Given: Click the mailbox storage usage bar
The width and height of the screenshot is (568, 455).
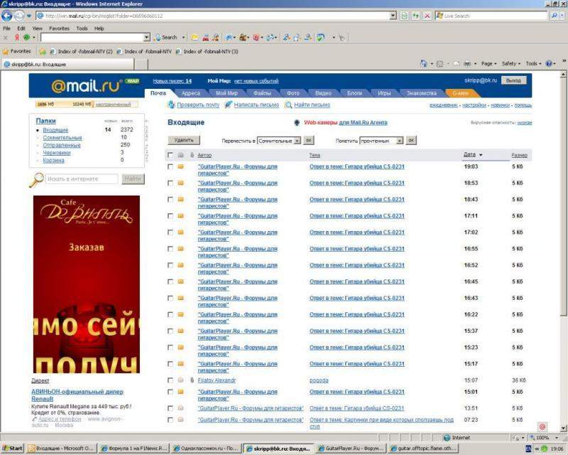Looking at the screenshot, I should 87,105.
